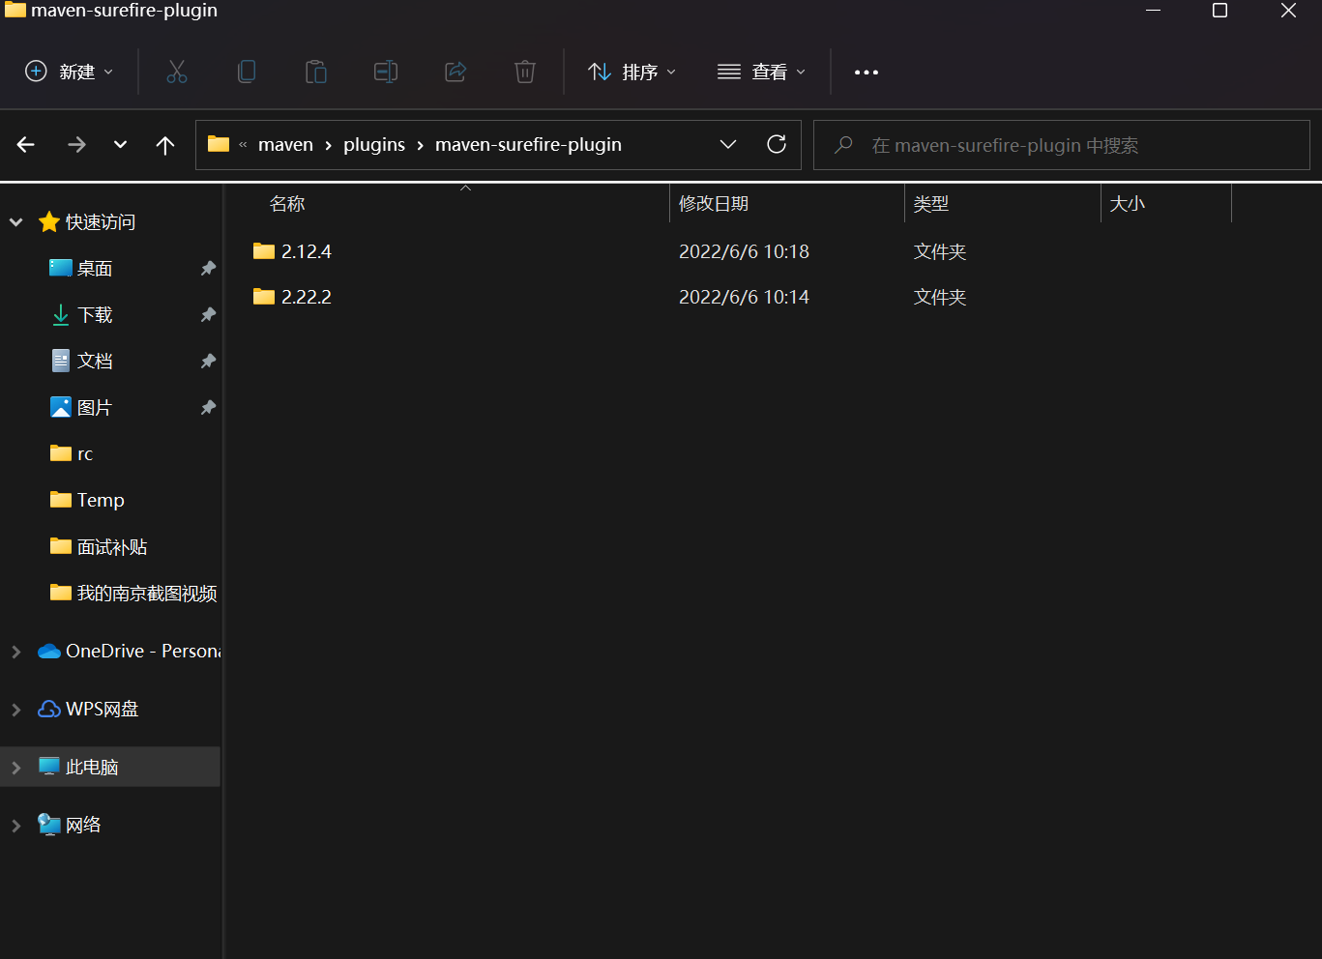Unpin 下载 from the sidebar
Image resolution: width=1322 pixels, height=959 pixels.
tap(208, 314)
